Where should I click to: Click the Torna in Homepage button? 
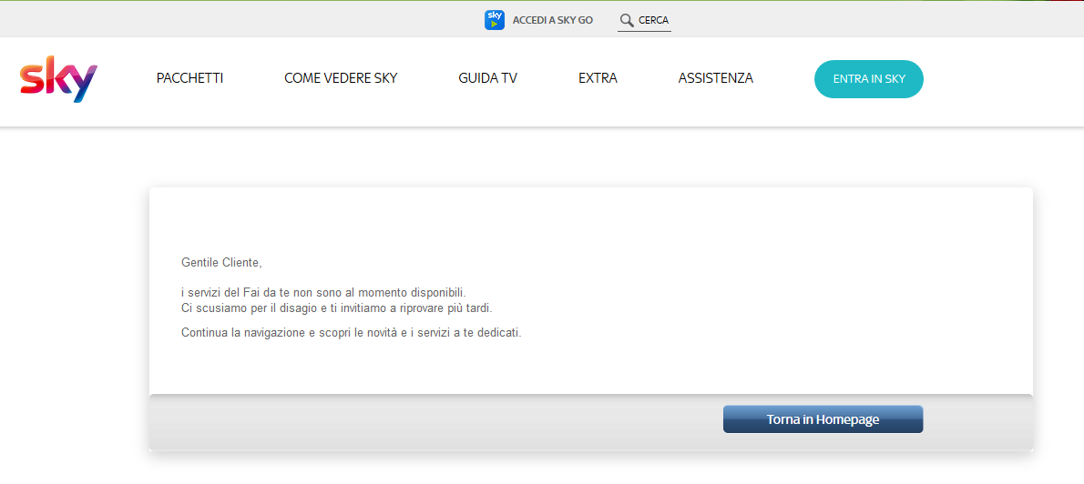pyautogui.click(x=823, y=419)
